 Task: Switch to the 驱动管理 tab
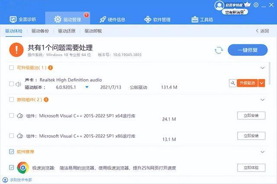(68, 19)
